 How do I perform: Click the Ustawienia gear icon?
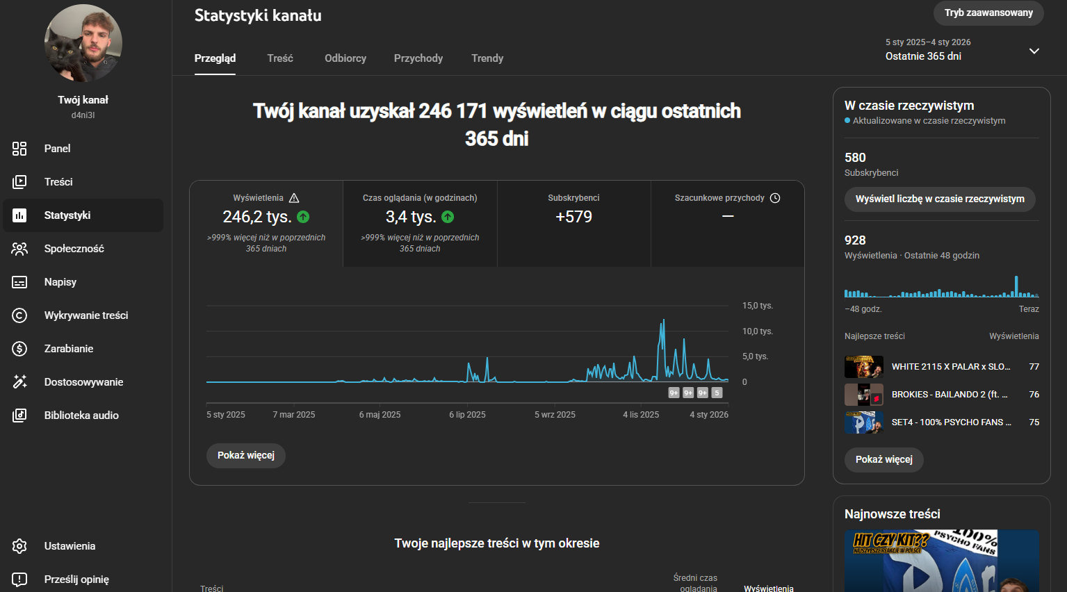click(x=19, y=546)
